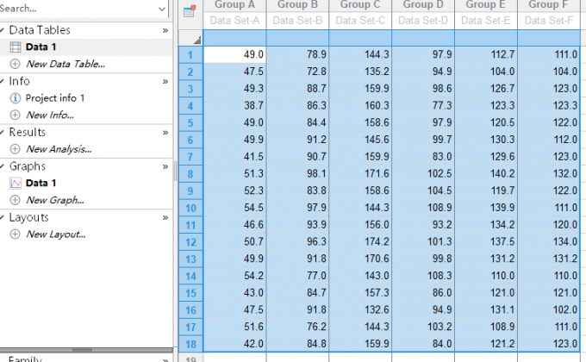Click cell 132.0 in Group F
This screenshot has width=586, height=362.
click(549, 173)
